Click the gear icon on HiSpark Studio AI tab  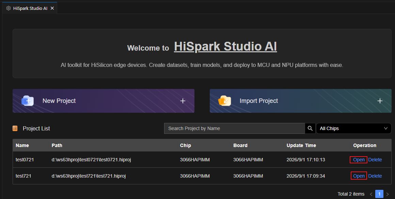click(8, 8)
